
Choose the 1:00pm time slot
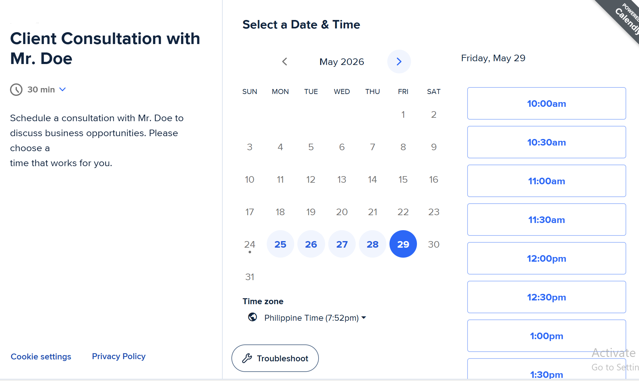[547, 336]
